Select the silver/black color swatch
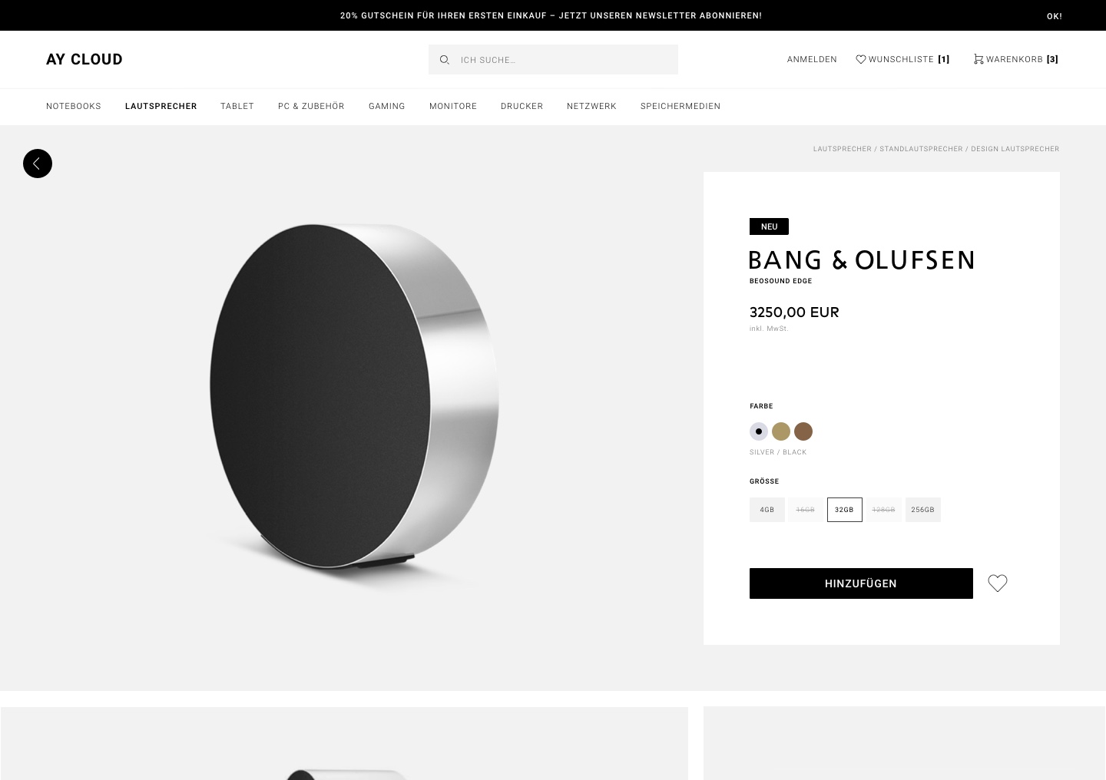This screenshot has width=1106, height=780. coord(759,431)
